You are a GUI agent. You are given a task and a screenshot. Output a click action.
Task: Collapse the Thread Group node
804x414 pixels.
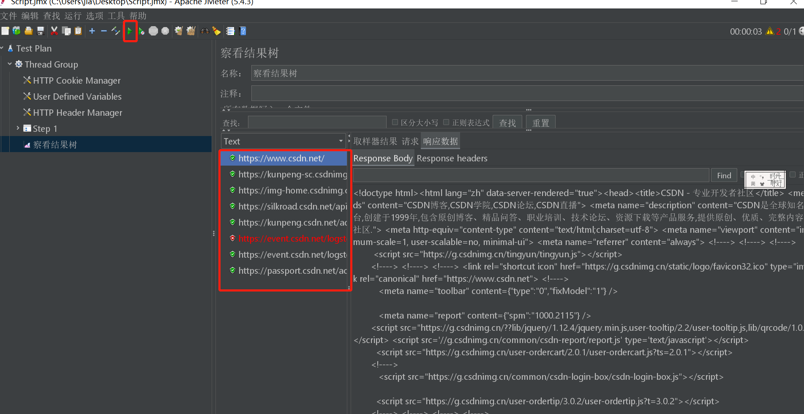pyautogui.click(x=10, y=64)
